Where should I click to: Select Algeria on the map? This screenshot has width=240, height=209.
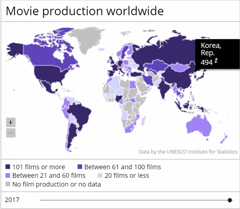[114, 83]
